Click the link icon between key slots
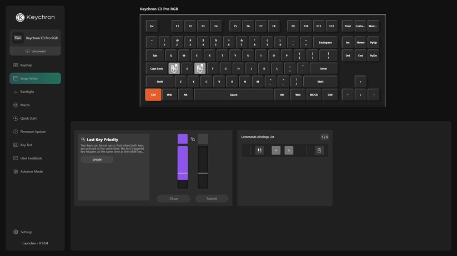Image resolution: width=457 pixels, height=256 pixels. (193, 139)
